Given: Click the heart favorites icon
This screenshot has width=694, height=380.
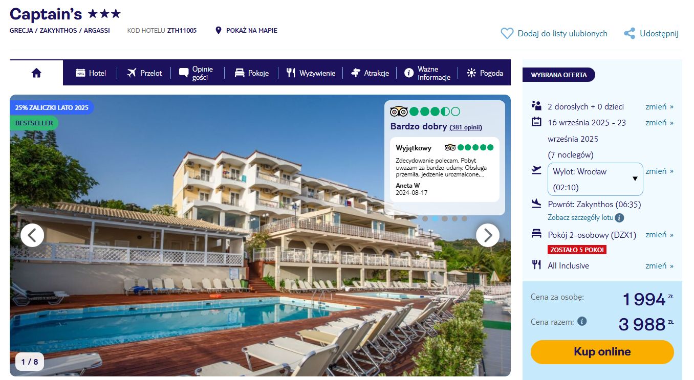Looking at the screenshot, I should (x=507, y=34).
